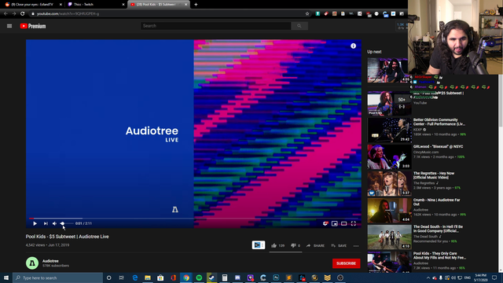Open Task View on the taskbar
The width and height of the screenshot is (503, 283).
tap(122, 277)
